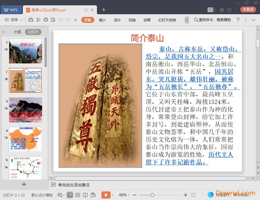
Task: Select the 幻灯片 view in side panel
Action: coord(33,32)
